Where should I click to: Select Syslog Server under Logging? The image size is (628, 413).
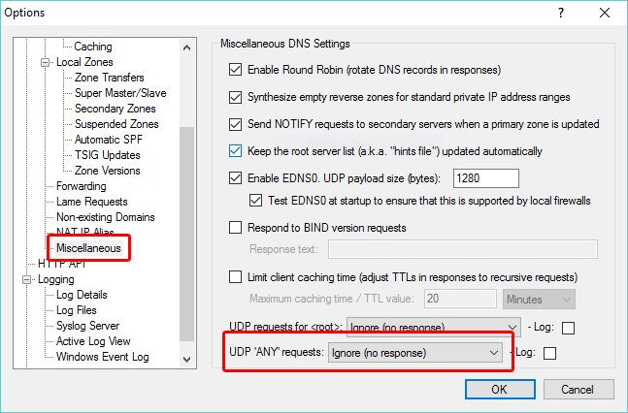point(87,326)
